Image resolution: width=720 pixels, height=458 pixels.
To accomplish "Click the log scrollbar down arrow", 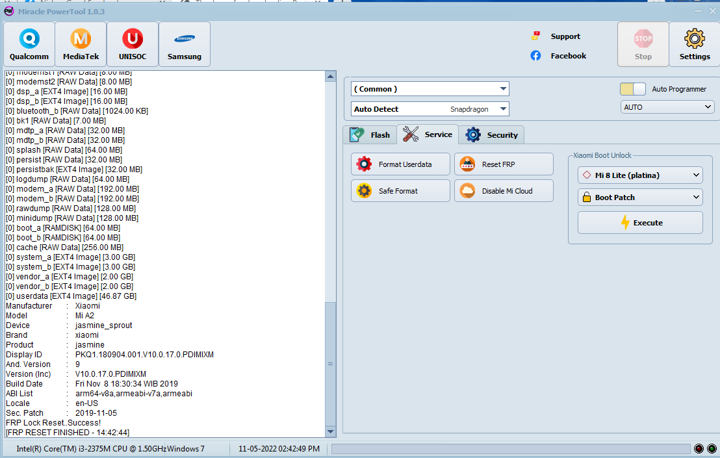I will coord(330,431).
